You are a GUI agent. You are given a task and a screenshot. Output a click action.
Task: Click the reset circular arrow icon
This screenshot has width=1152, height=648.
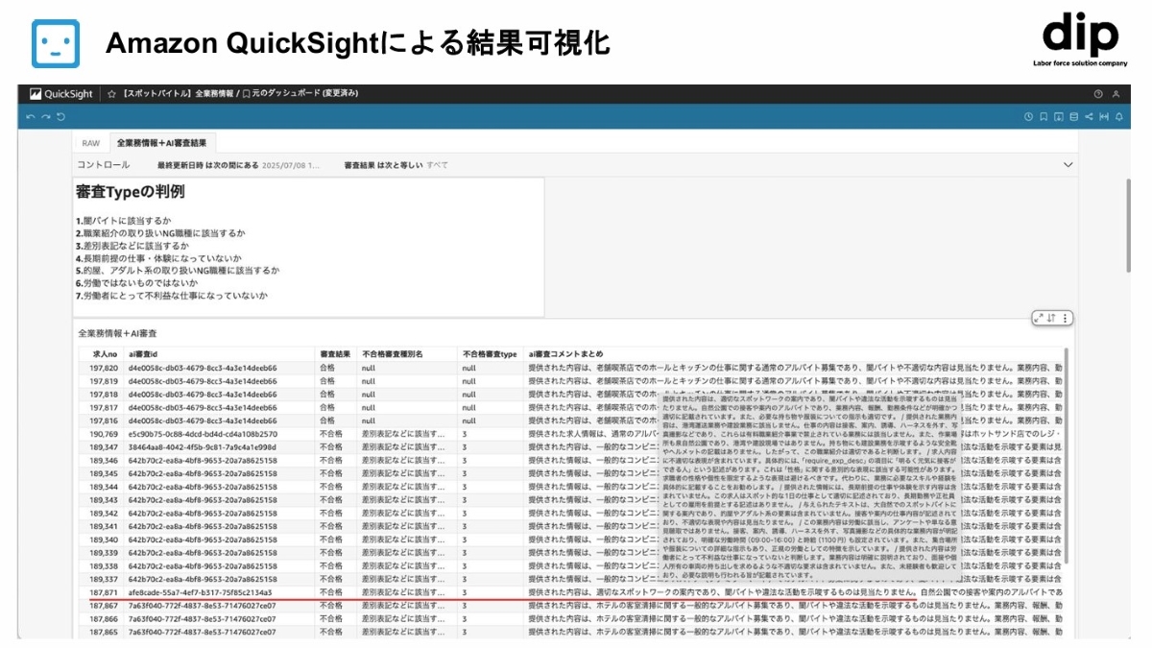(x=60, y=117)
